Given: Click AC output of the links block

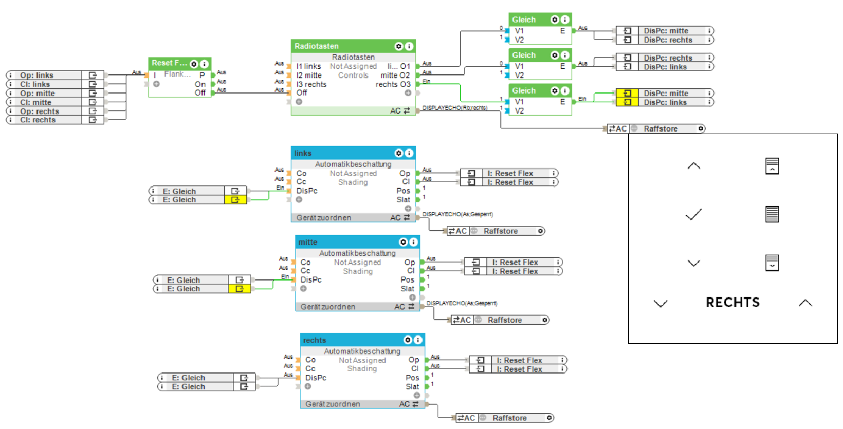Looking at the screenshot, I should pyautogui.click(x=400, y=218).
